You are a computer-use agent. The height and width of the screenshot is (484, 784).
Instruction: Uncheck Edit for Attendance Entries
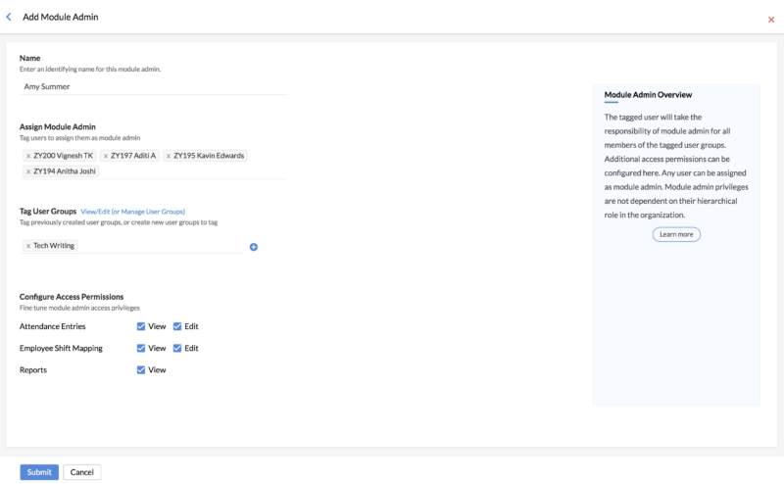coord(177,326)
